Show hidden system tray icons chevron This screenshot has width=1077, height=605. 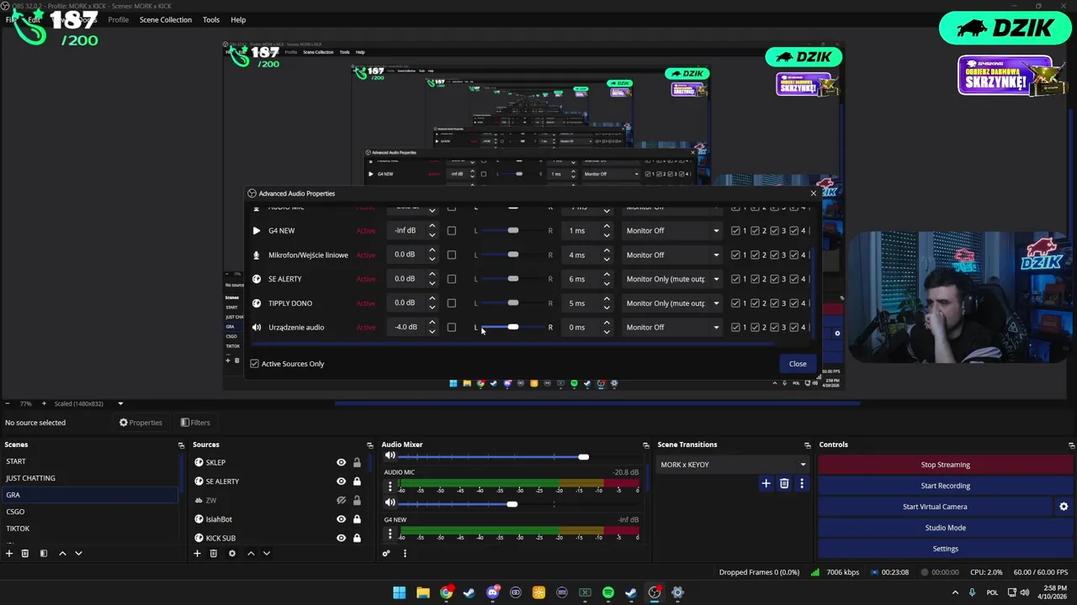(x=954, y=592)
